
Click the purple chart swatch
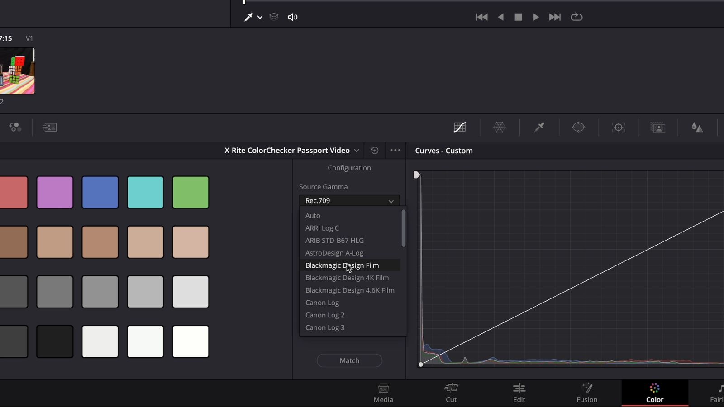coord(55,193)
